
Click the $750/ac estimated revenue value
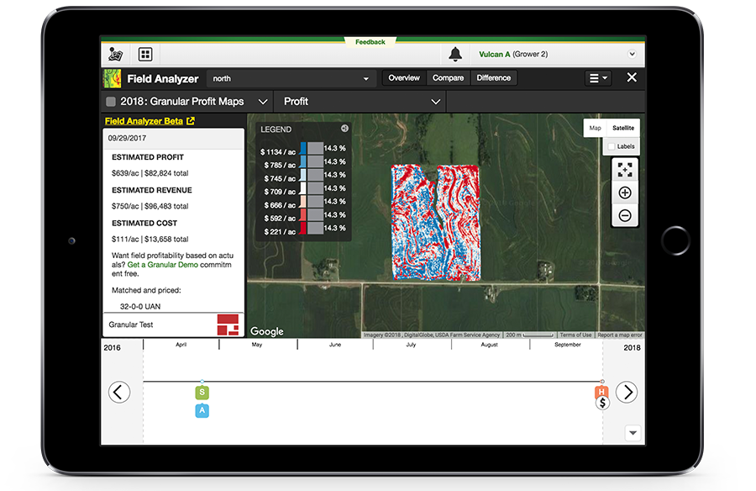(125, 206)
